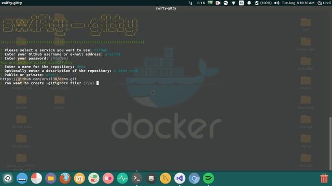Click the terminal window scrollbar
Image resolution: width=332 pixels, height=186 pixels.
pyautogui.click(x=331, y=144)
